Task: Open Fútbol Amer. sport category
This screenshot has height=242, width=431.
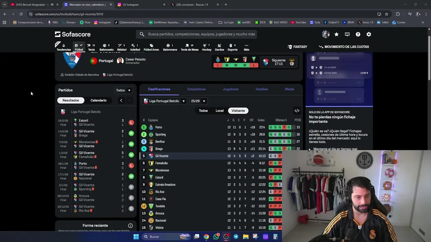Action: 152,47
